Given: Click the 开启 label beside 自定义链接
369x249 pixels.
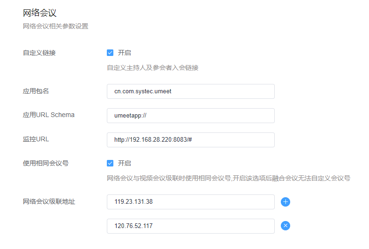Looking at the screenshot, I should [x=124, y=53].
